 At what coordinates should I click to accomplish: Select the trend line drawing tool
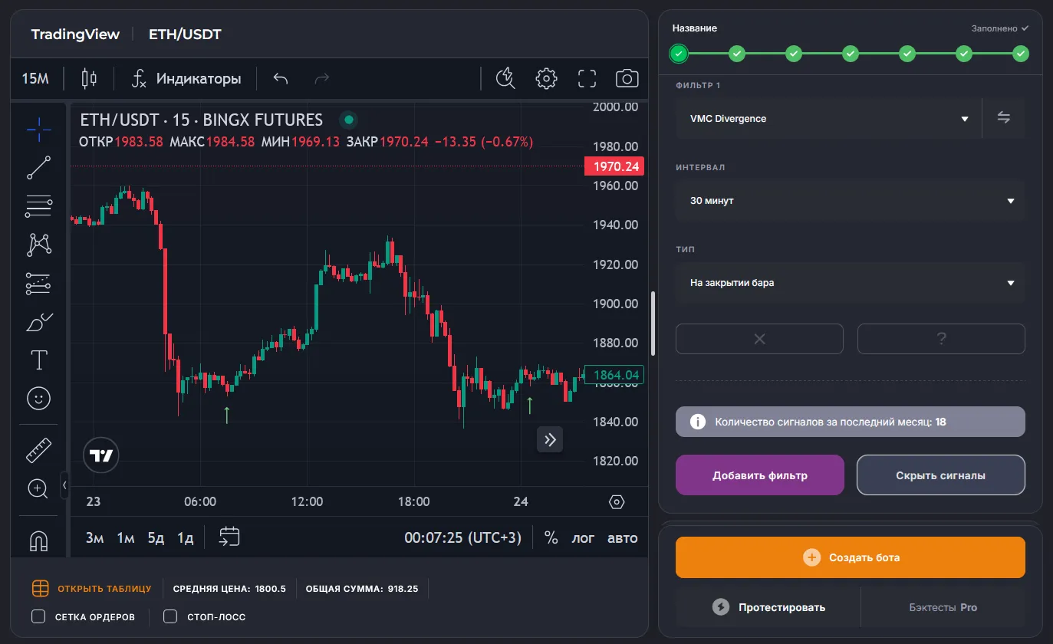(x=38, y=168)
